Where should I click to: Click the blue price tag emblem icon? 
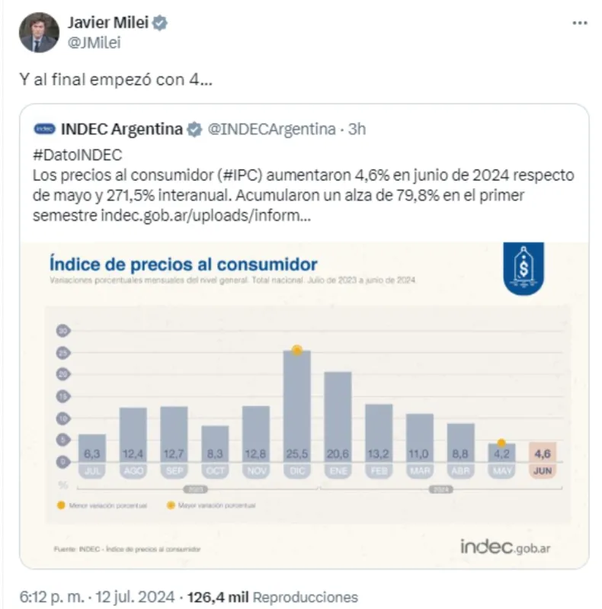coord(524,268)
